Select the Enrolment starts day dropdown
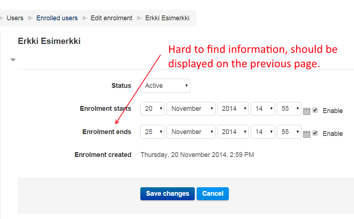This screenshot has height=219, width=354. point(153,109)
